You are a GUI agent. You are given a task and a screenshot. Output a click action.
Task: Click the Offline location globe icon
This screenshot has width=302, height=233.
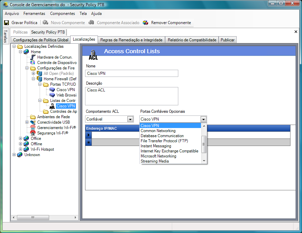click(26, 144)
